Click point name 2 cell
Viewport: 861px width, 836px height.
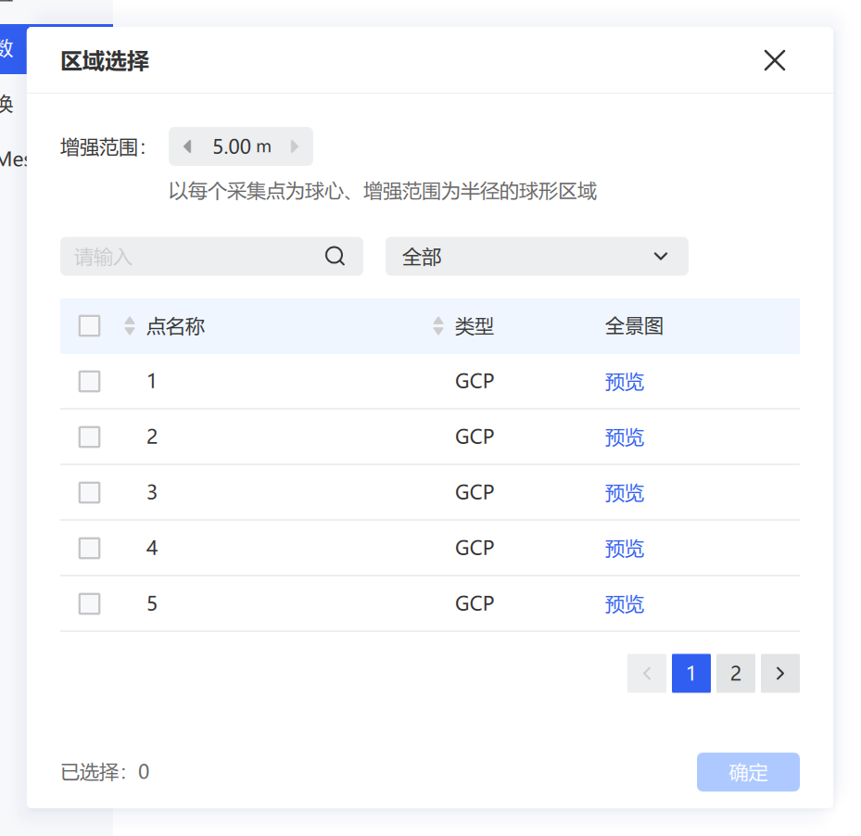pos(152,437)
